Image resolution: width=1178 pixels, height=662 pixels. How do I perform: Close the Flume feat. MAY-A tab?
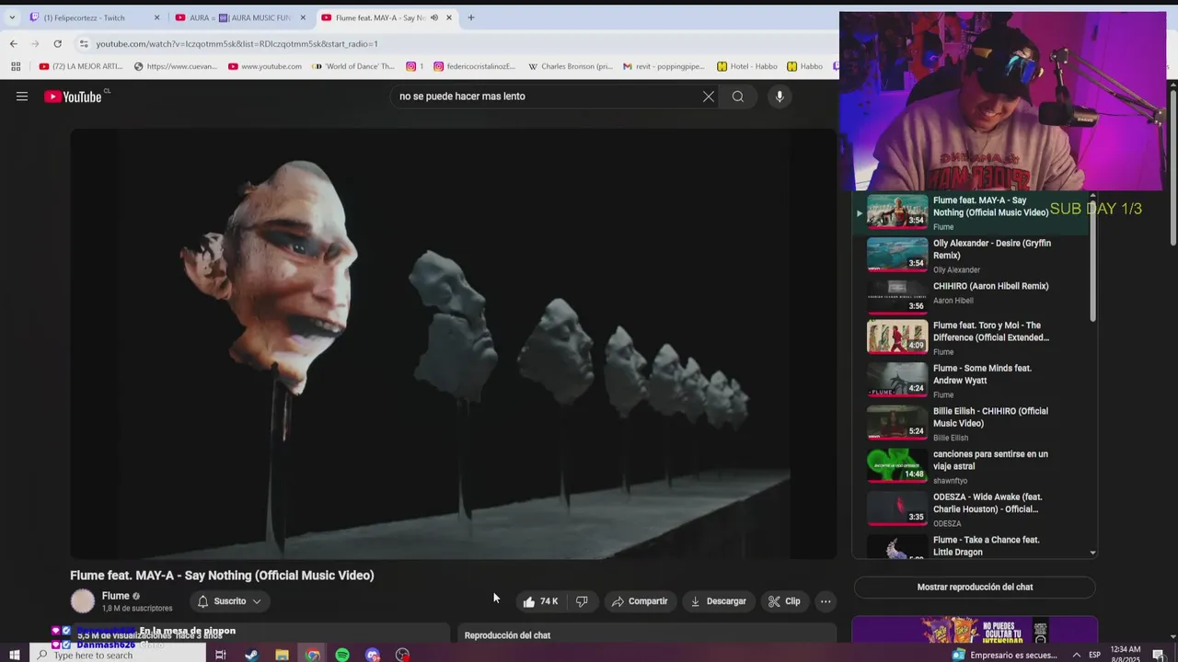(449, 17)
